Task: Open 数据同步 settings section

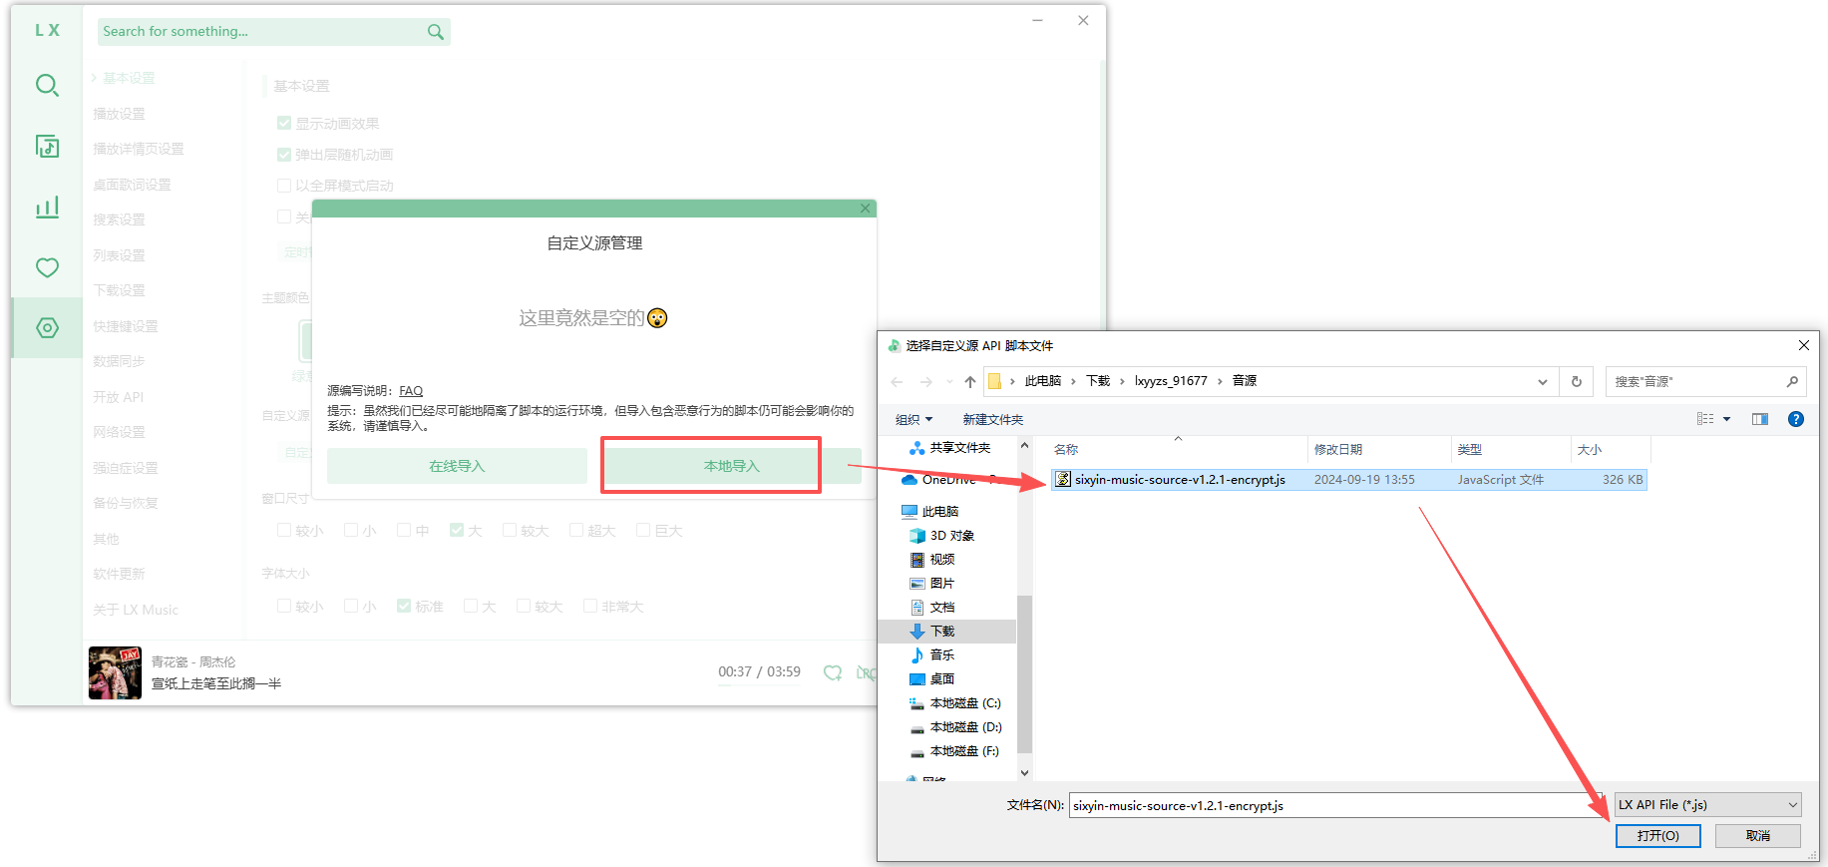Action: (x=119, y=361)
